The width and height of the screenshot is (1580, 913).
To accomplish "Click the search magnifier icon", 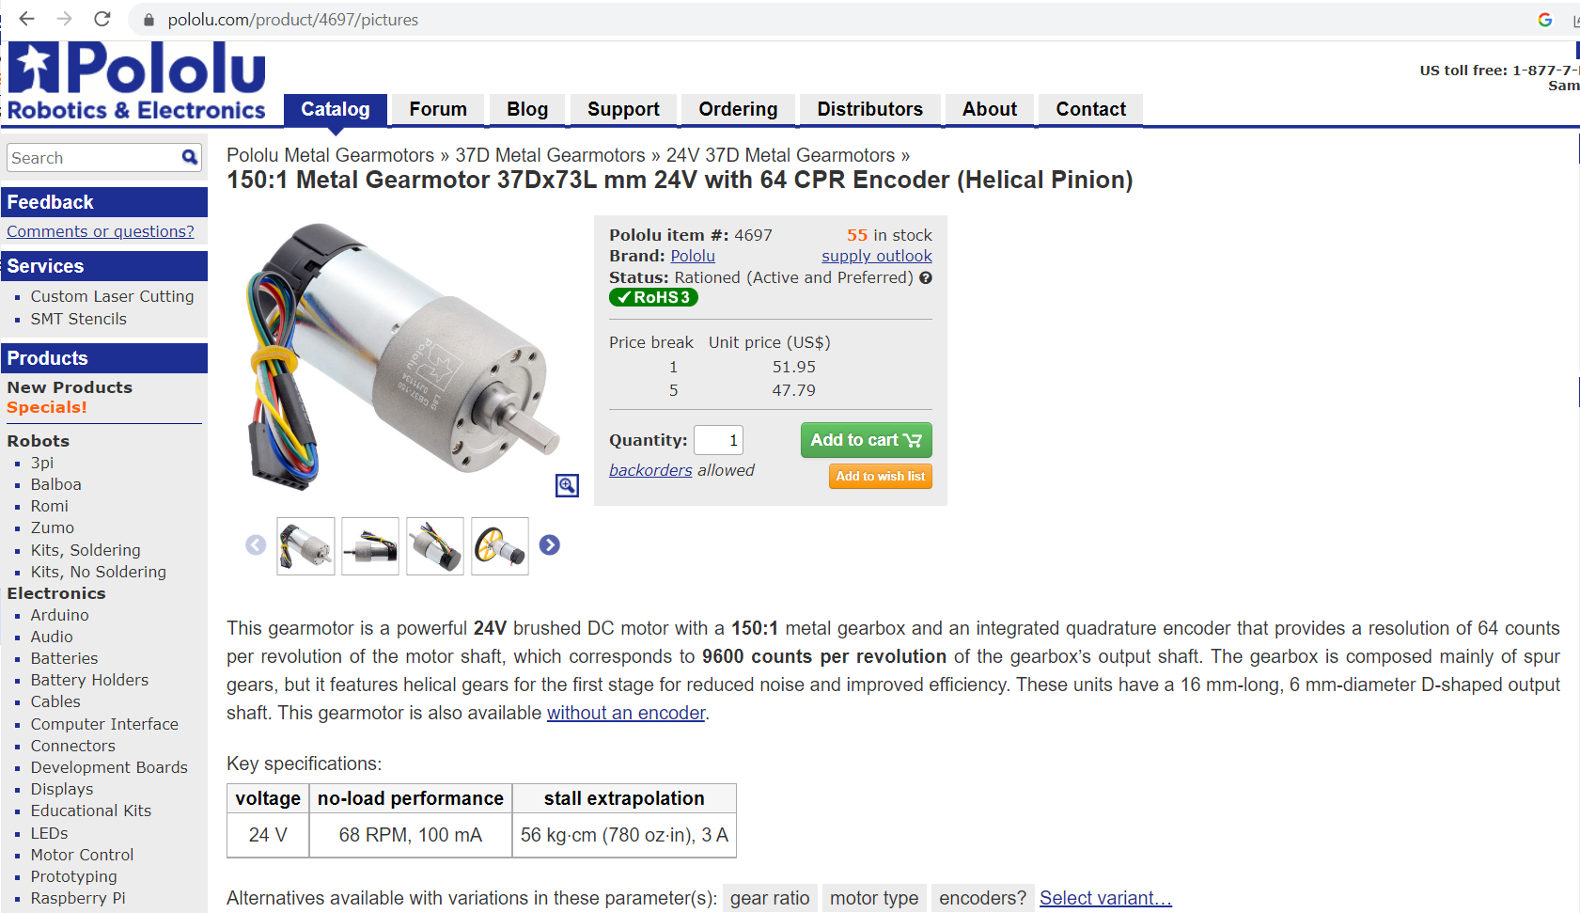I will (190, 157).
